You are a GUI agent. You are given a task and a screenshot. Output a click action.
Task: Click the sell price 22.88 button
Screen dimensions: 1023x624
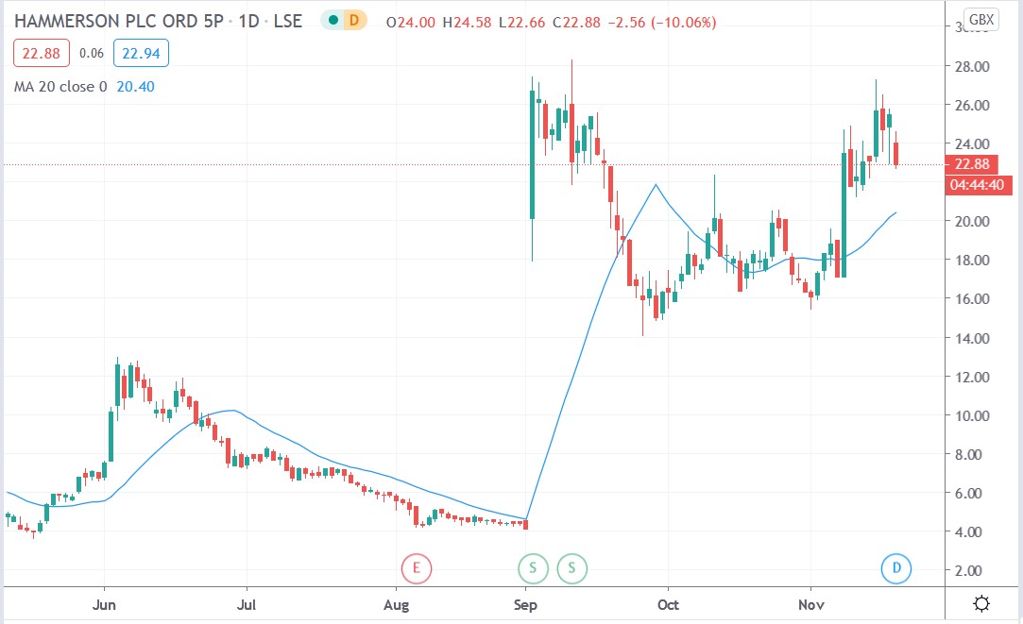click(42, 53)
